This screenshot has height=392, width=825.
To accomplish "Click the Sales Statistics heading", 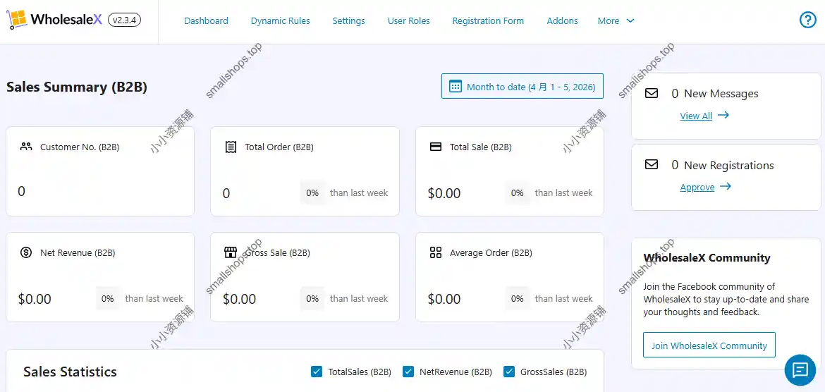I will (x=70, y=372).
